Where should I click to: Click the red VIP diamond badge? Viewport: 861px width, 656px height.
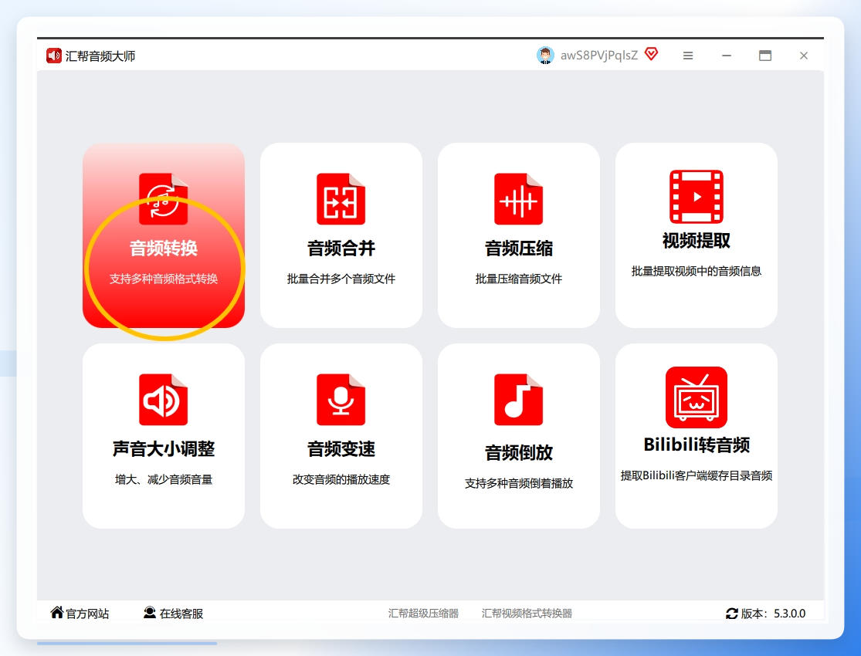click(651, 54)
